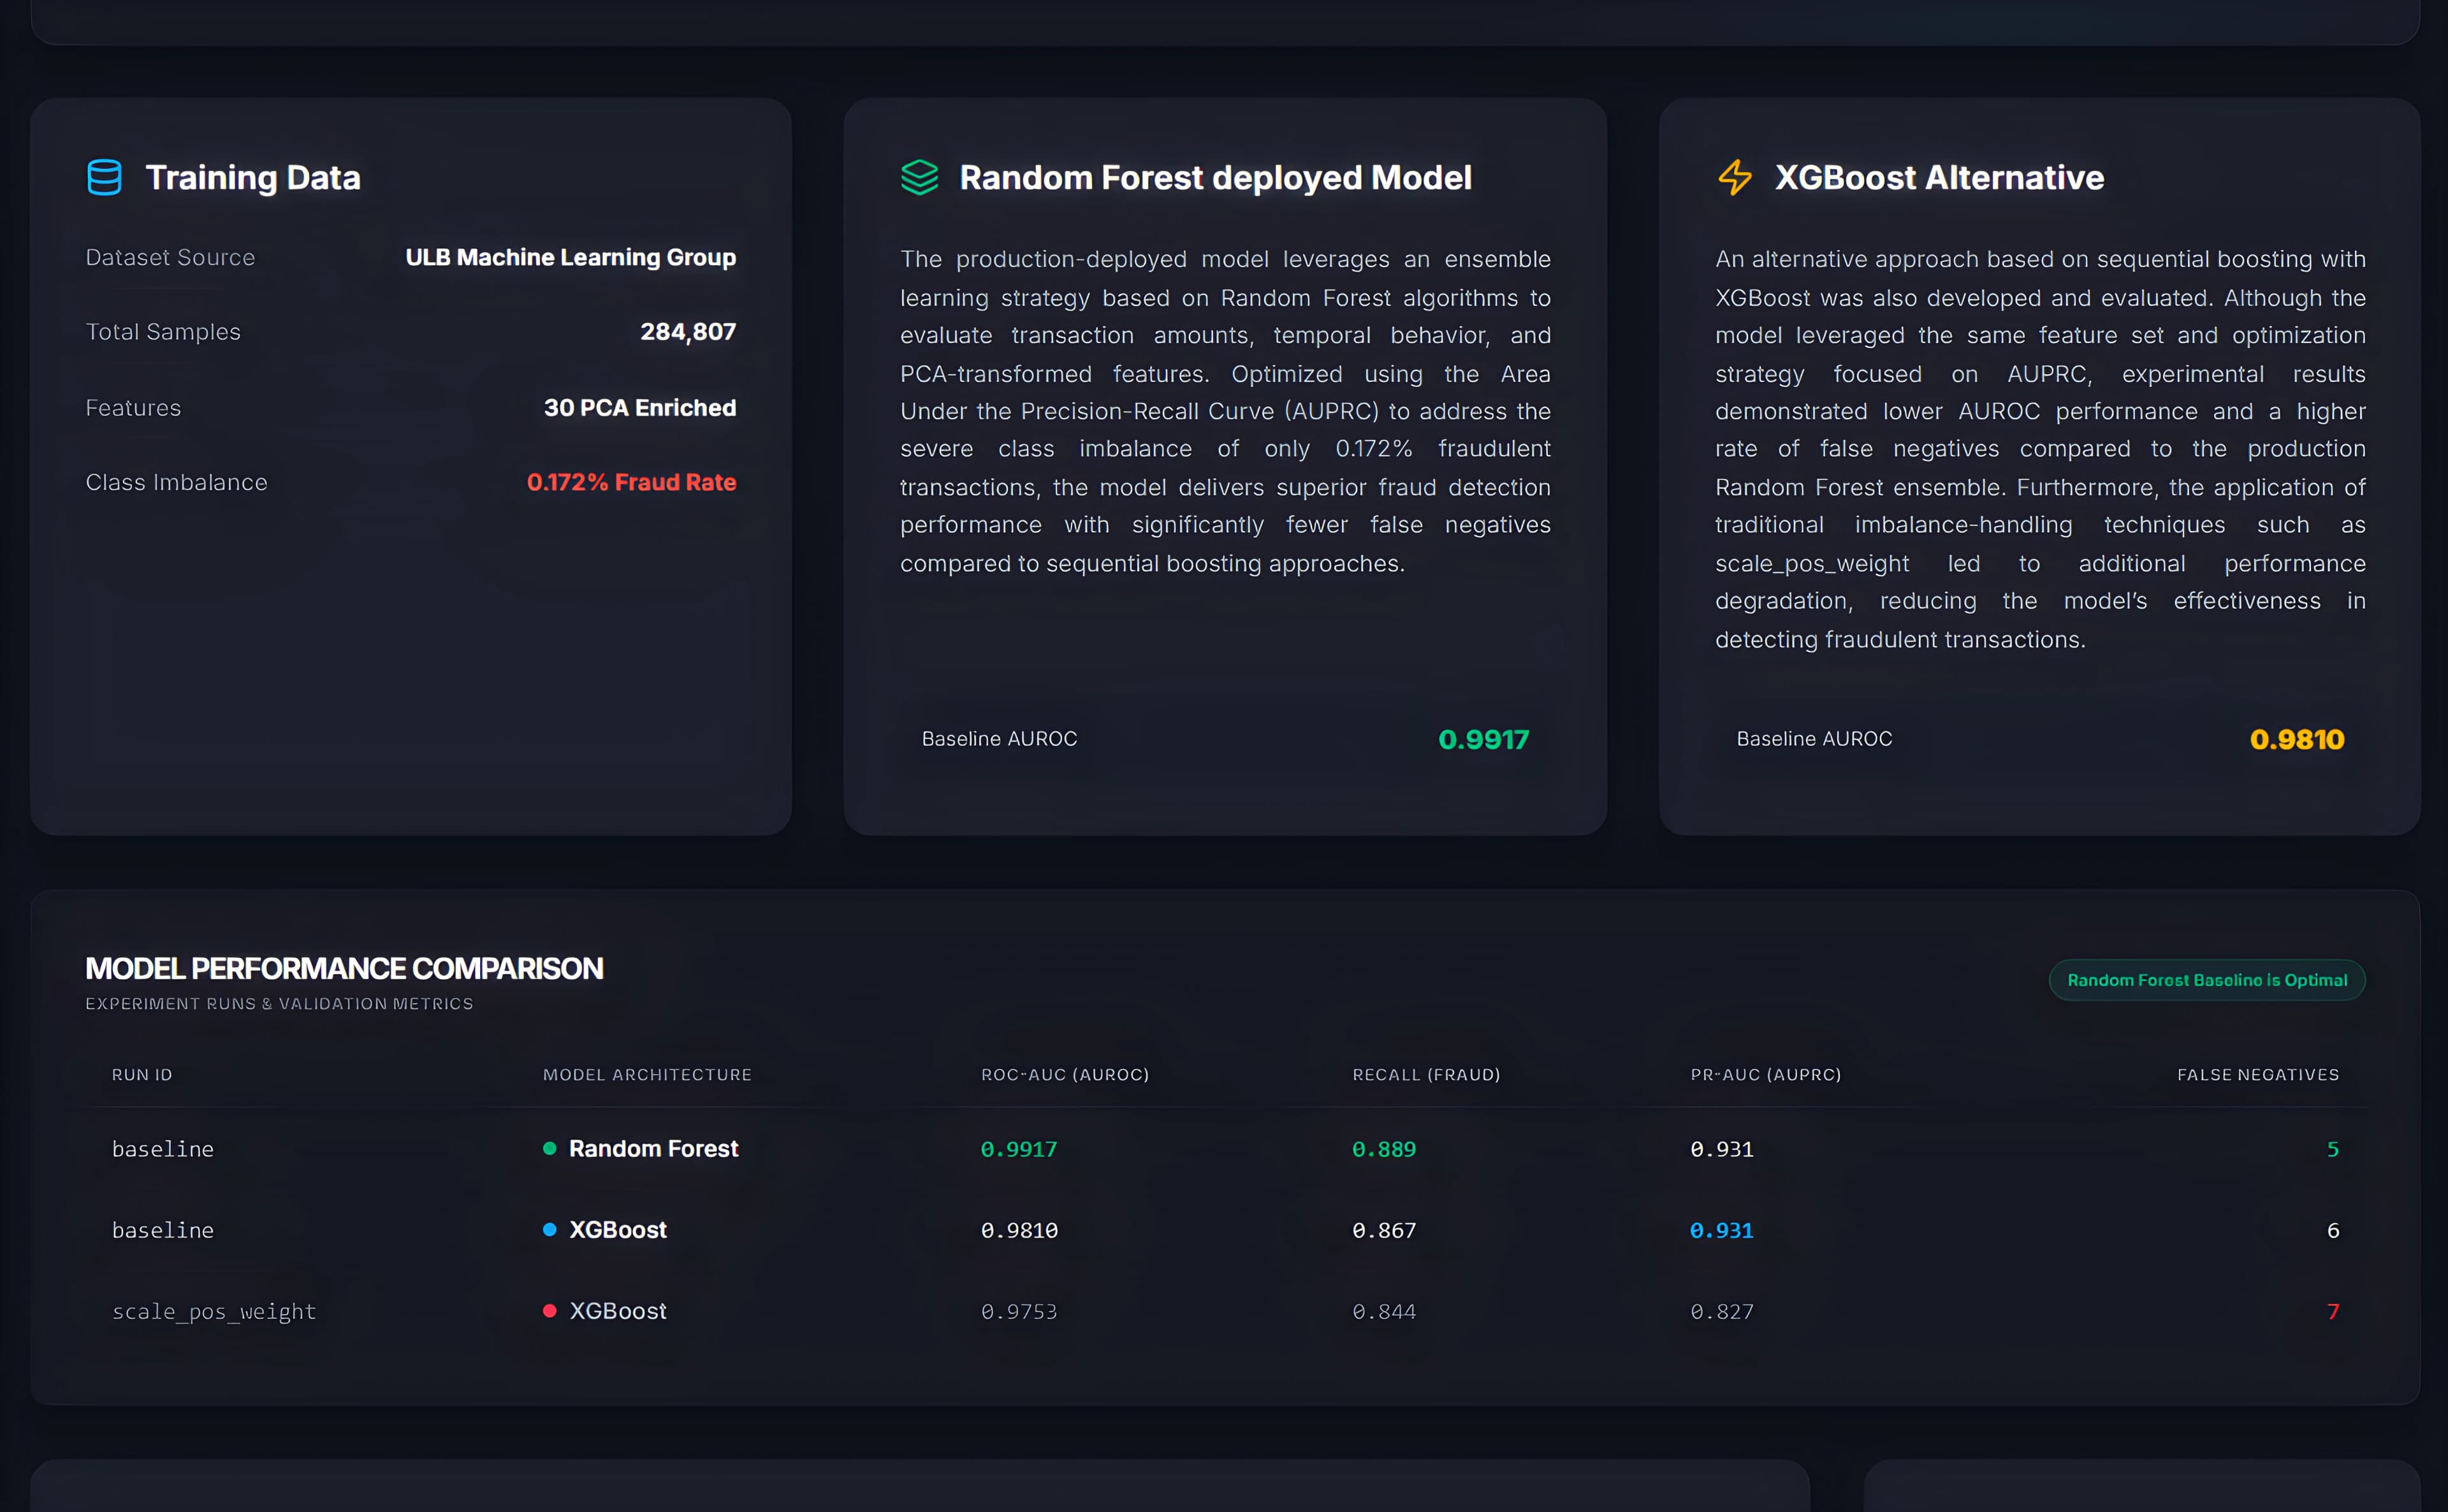Image resolution: width=2448 pixels, height=1512 pixels.
Task: Click the 'Random Forest deployed Model' heading
Action: (1215, 177)
